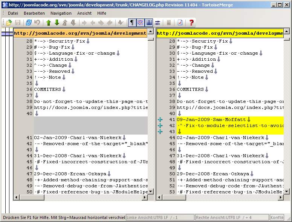Viewport: 292px width, 222px height.
Task: Open settings via the checklist page icon
Action: [180, 23]
